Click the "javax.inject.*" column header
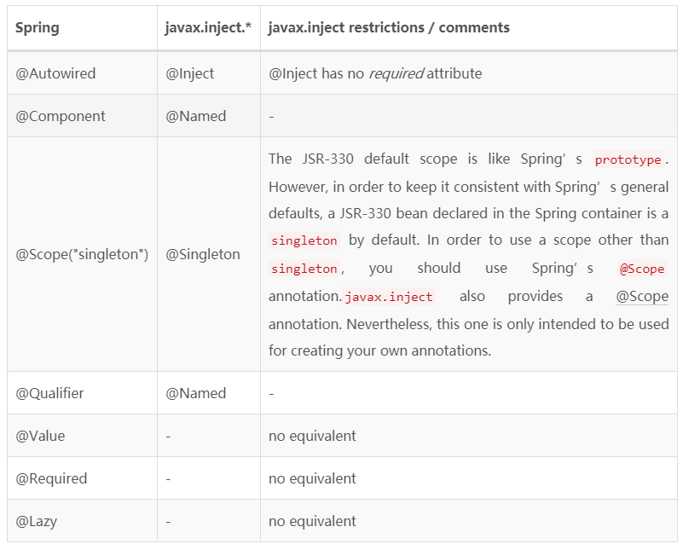The height and width of the screenshot is (550, 683). pos(208,27)
